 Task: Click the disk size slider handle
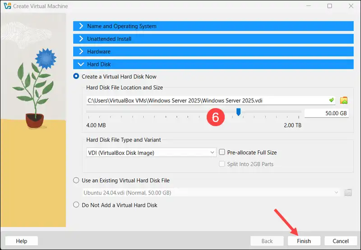pyautogui.click(x=239, y=112)
